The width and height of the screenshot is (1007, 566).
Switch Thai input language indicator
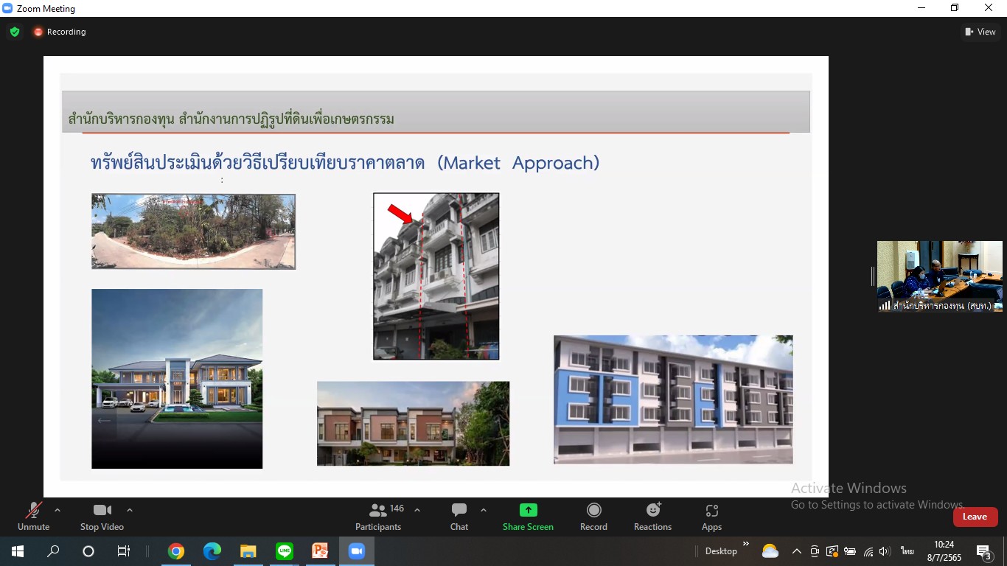pyautogui.click(x=907, y=551)
